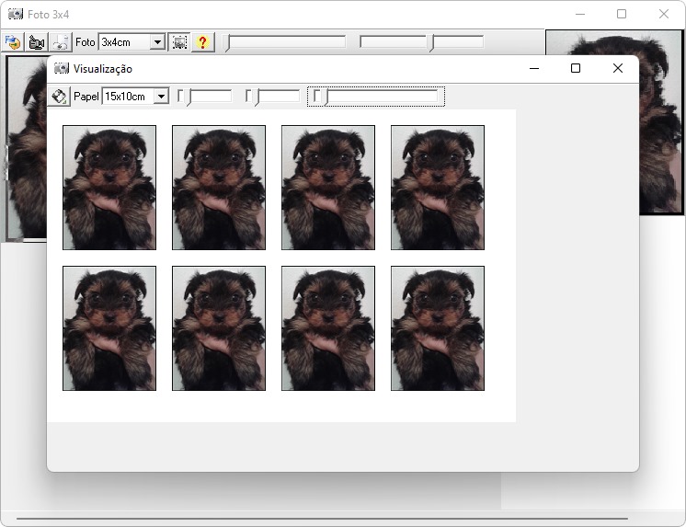Viewport: 686px width, 527px height.
Task: Click the paper rotate icon in Visualização
Action: 60,97
